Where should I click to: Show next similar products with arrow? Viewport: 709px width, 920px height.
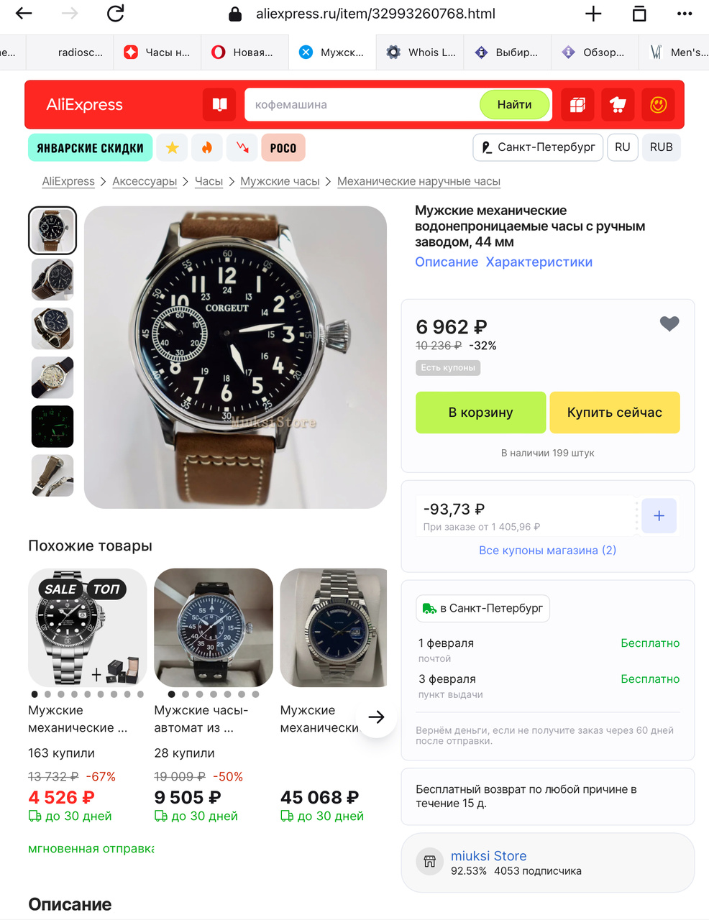376,717
